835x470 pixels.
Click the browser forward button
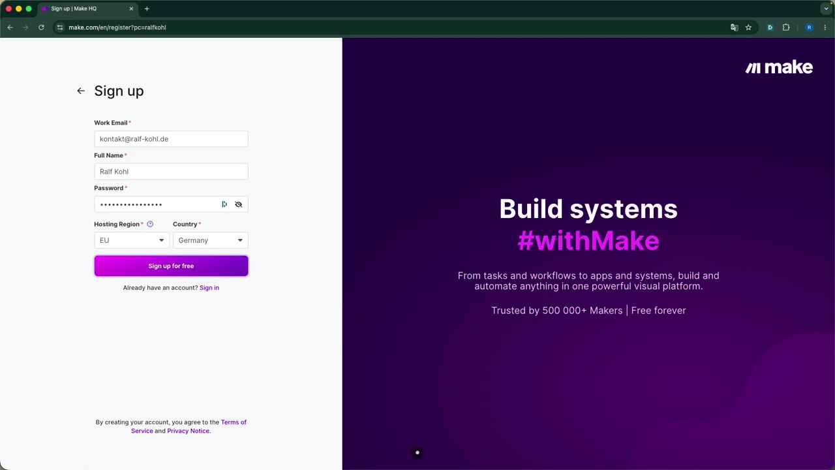25,27
